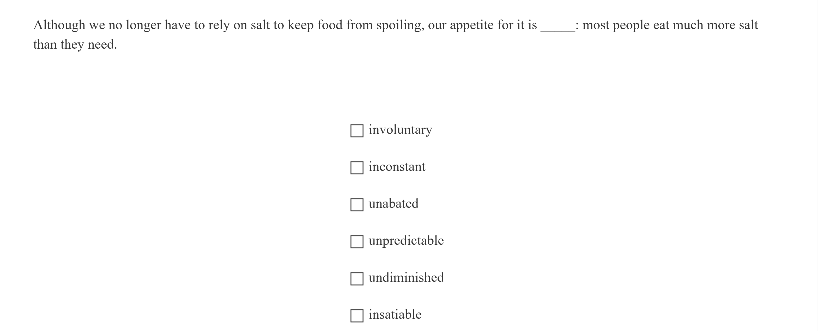The image size is (818, 331).
Task: Choose the word "unabated" option text
Action: [x=393, y=204]
